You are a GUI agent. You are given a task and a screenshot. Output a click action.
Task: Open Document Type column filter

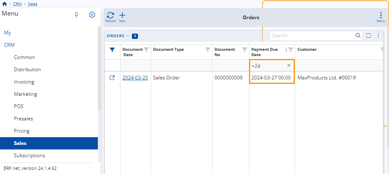tap(208, 50)
